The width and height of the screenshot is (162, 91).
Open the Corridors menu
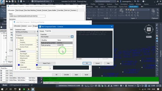click(101, 4)
